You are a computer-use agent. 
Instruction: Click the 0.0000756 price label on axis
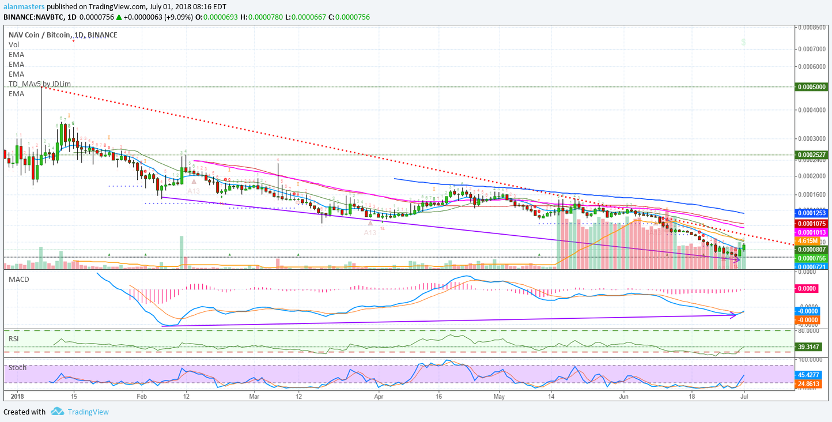[811, 258]
